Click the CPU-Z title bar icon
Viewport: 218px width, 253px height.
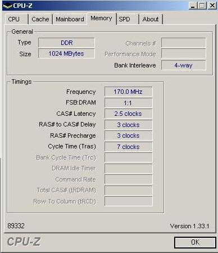coord(7,6)
